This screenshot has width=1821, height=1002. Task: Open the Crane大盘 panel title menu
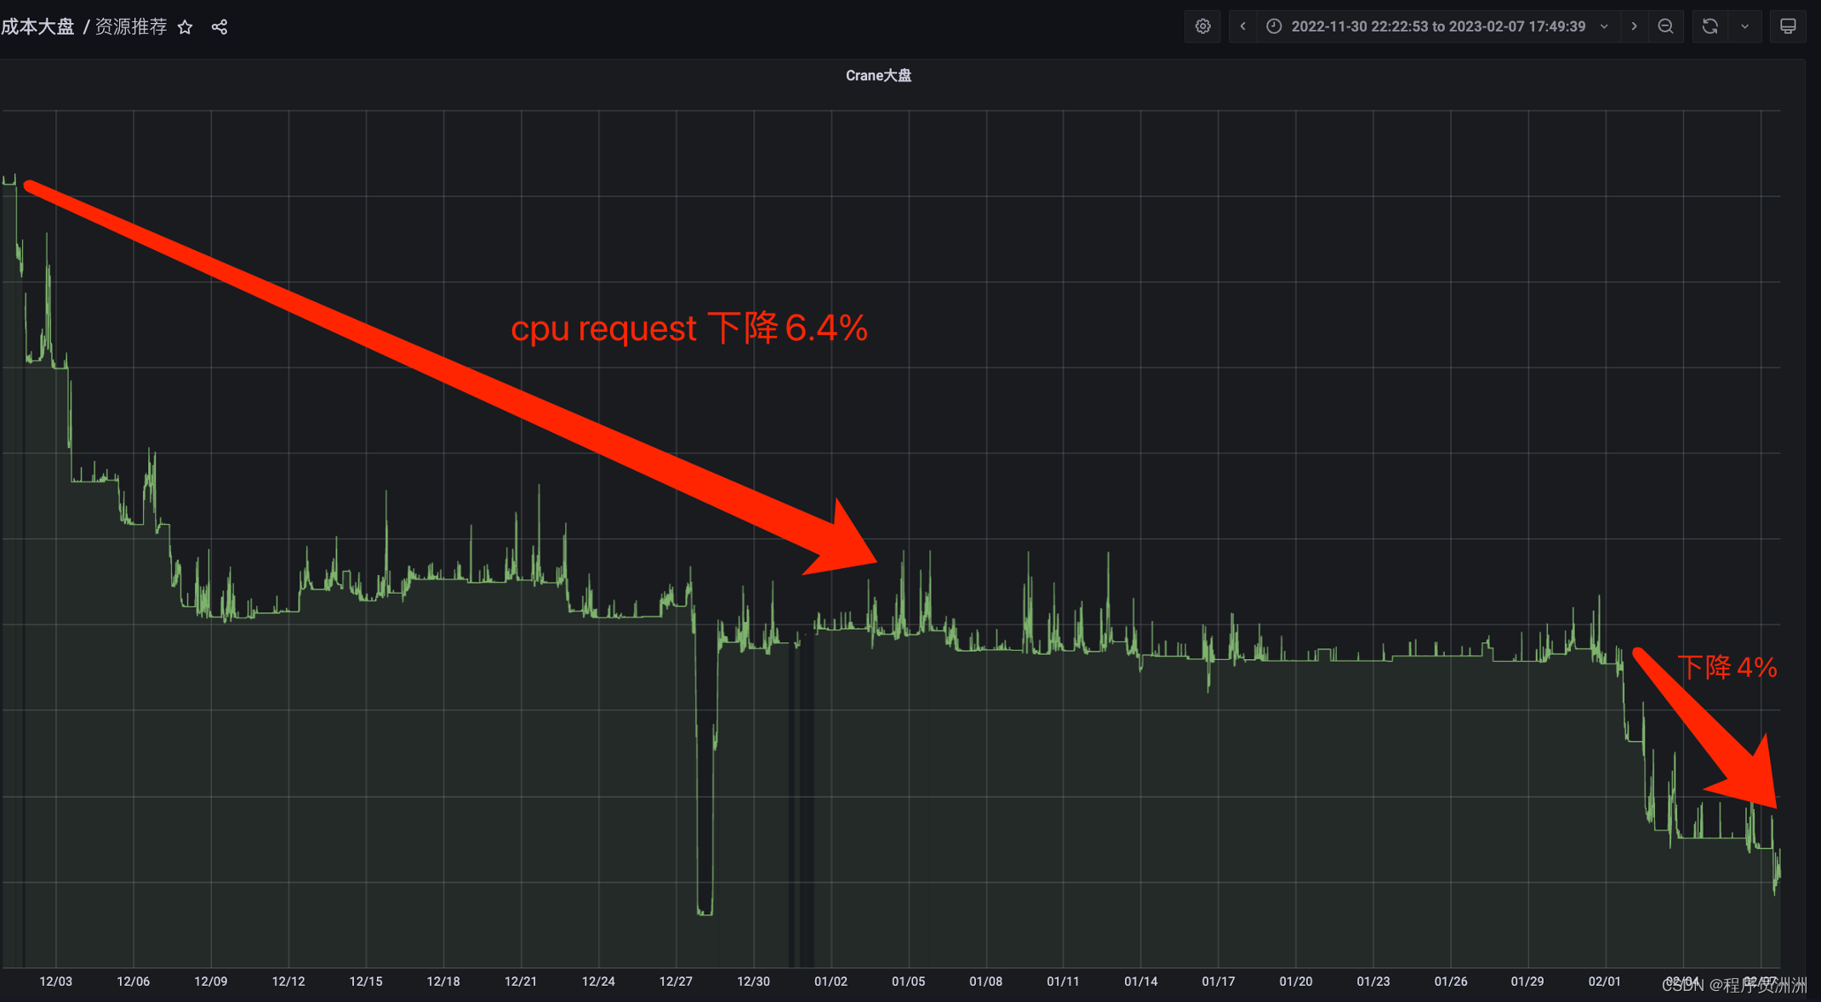click(877, 76)
